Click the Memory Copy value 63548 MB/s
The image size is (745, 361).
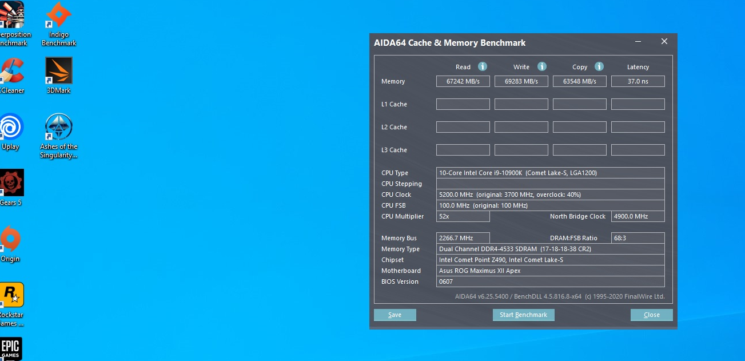coord(580,81)
